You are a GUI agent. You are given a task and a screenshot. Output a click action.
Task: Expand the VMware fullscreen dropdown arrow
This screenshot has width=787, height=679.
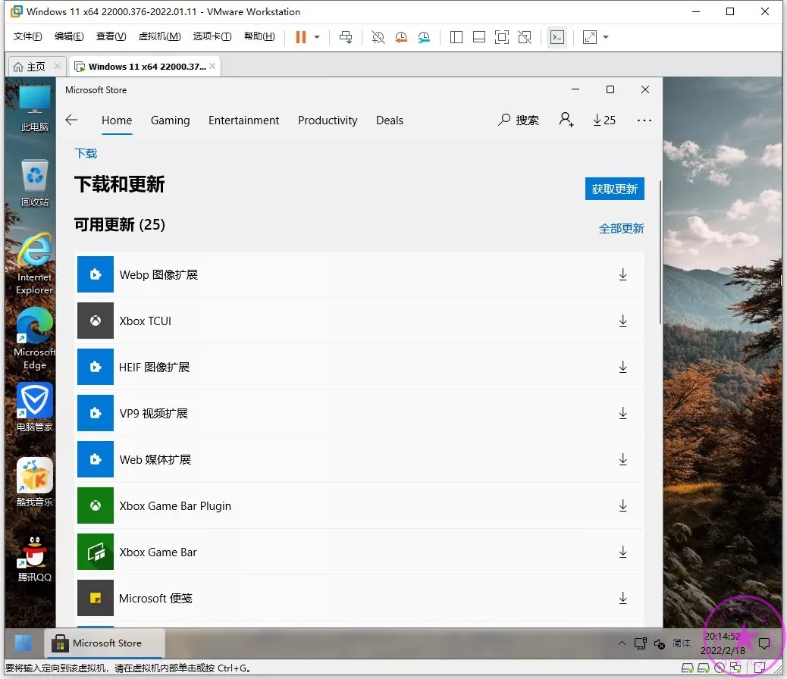[606, 36]
